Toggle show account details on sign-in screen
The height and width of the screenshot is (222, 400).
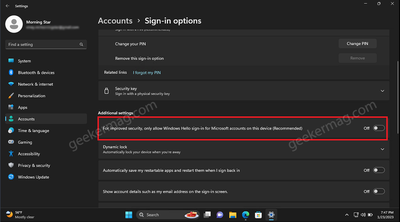pos(379,191)
